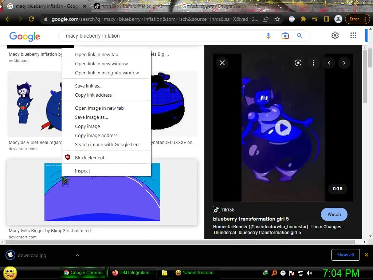
Task: Click the browser forward arrow
Action: point(20,19)
